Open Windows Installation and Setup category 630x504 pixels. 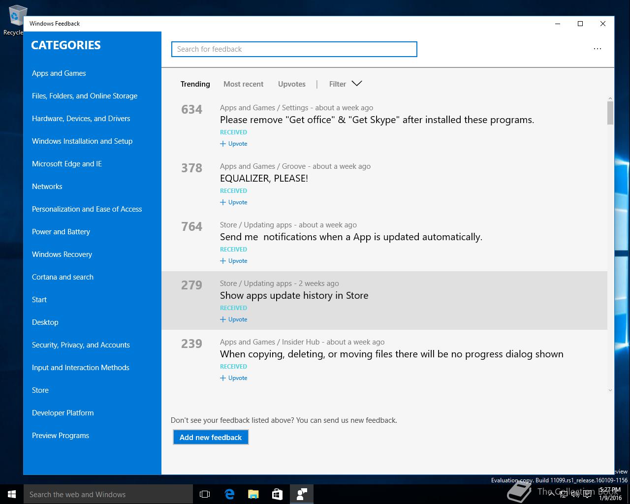82,141
